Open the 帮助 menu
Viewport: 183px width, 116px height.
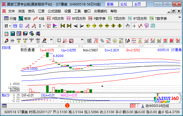click(x=114, y=11)
